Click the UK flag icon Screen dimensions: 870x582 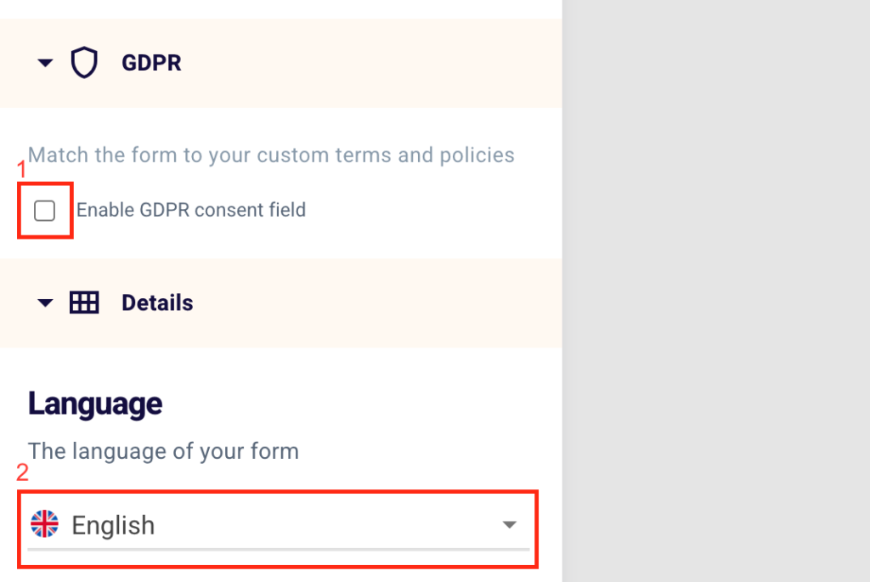44,524
